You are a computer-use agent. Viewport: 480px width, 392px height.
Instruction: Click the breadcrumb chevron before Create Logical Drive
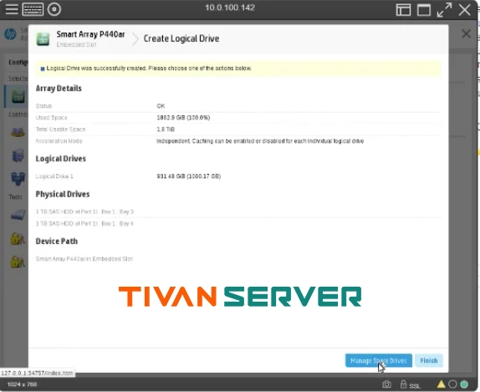[x=135, y=39]
